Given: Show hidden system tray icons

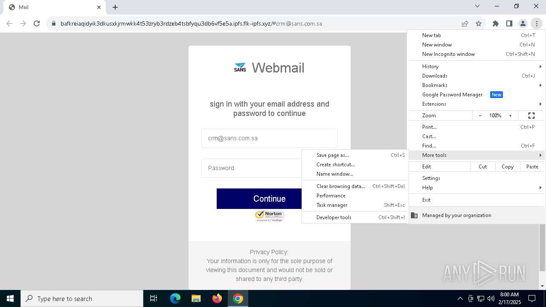Looking at the screenshot, I should click(x=460, y=298).
